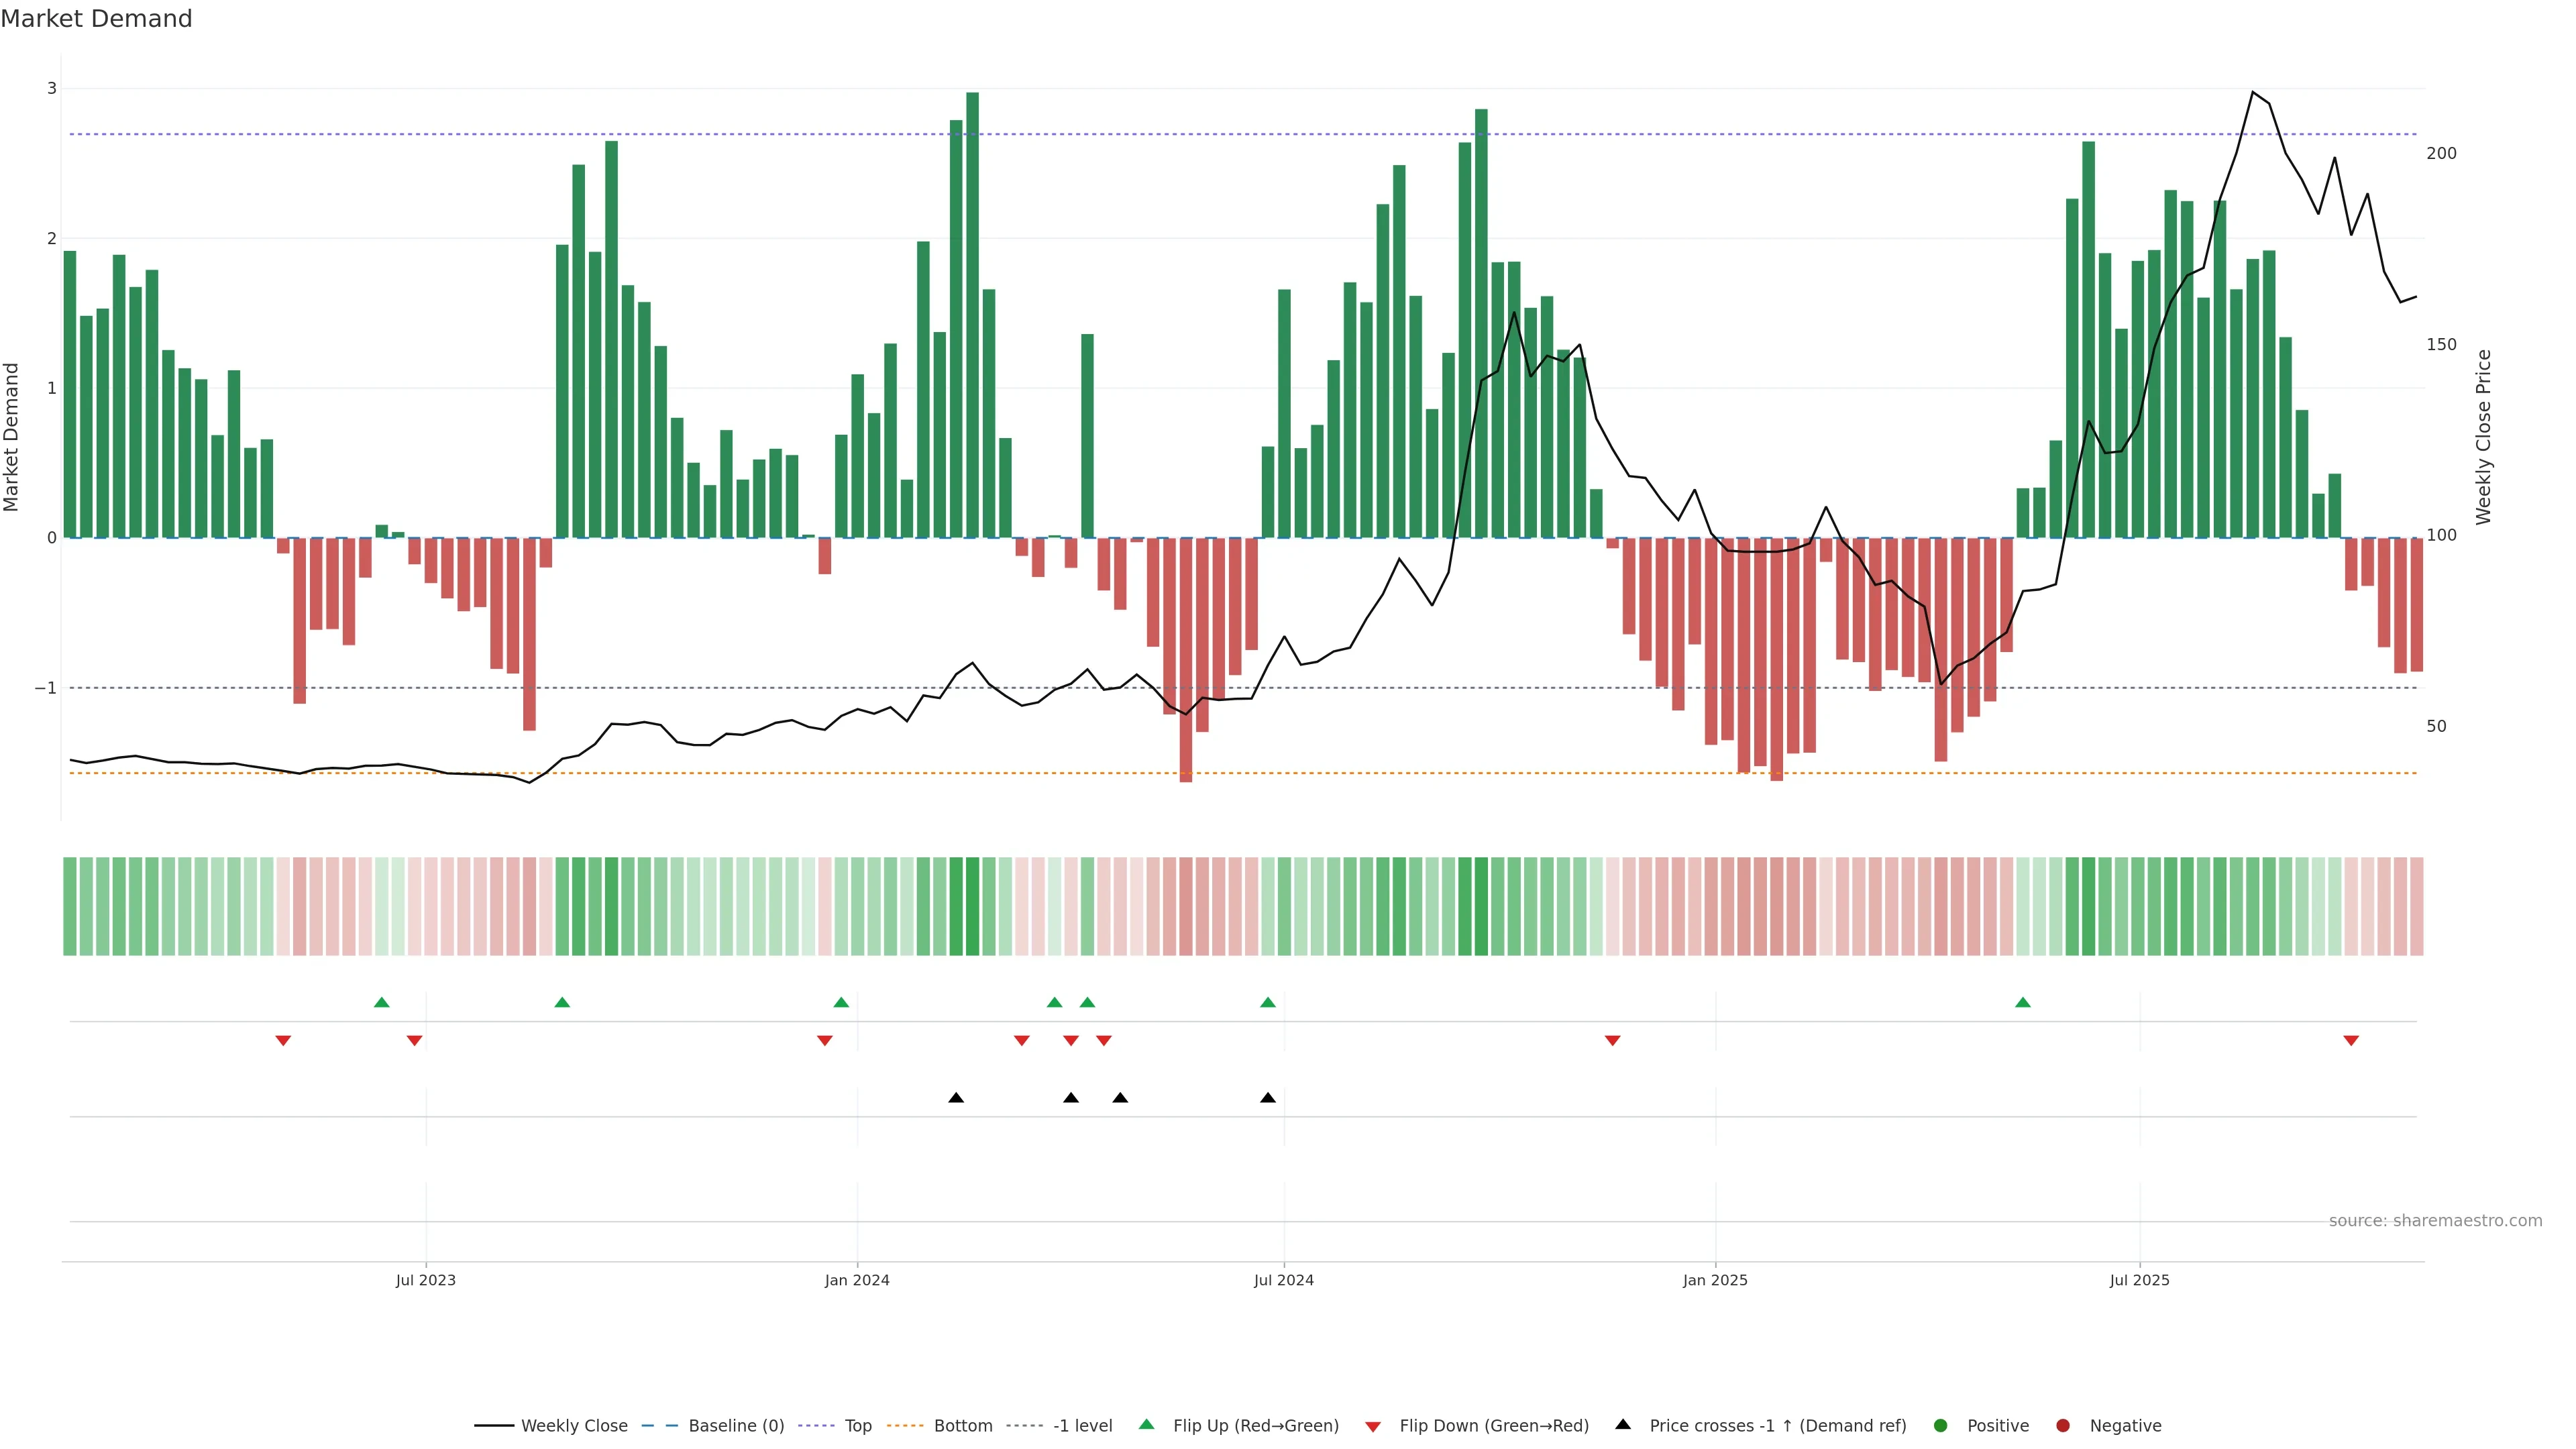Click the green flip-up marker before Jul 2025
Image resolution: width=2576 pixels, height=1449 pixels.
click(x=2023, y=1002)
